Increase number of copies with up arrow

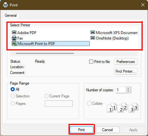pyautogui.click(x=128, y=88)
